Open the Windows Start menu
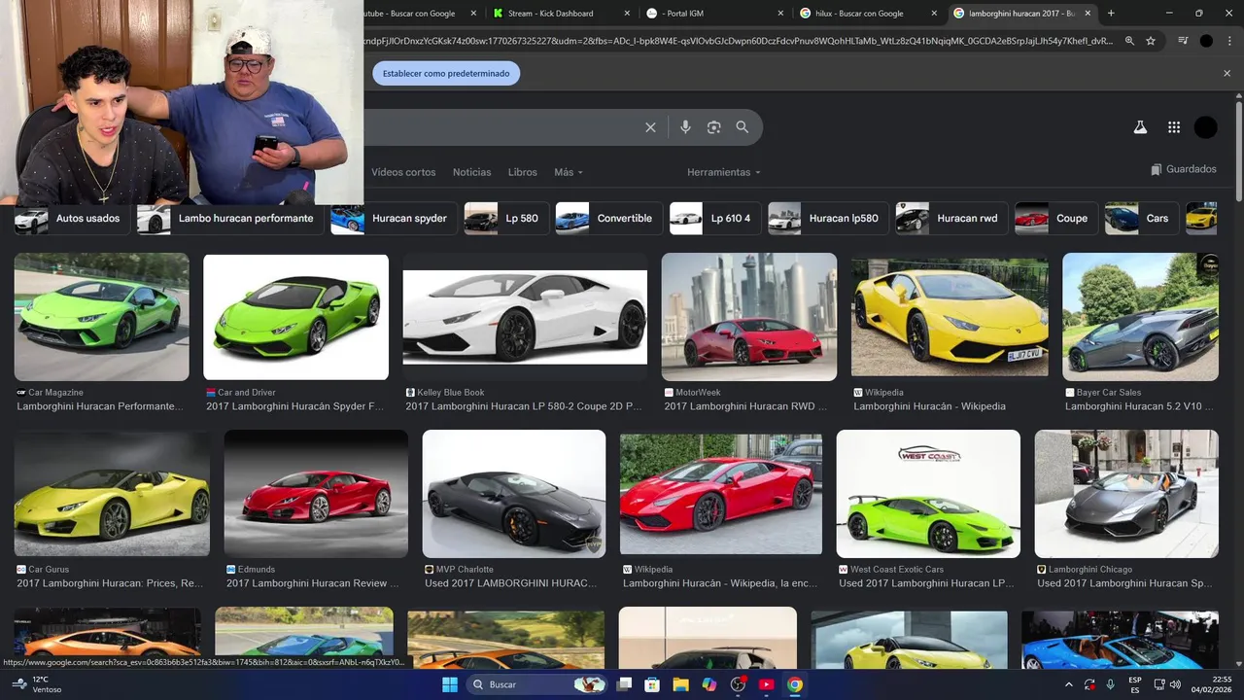Screen dimensions: 1244x700 point(450,684)
